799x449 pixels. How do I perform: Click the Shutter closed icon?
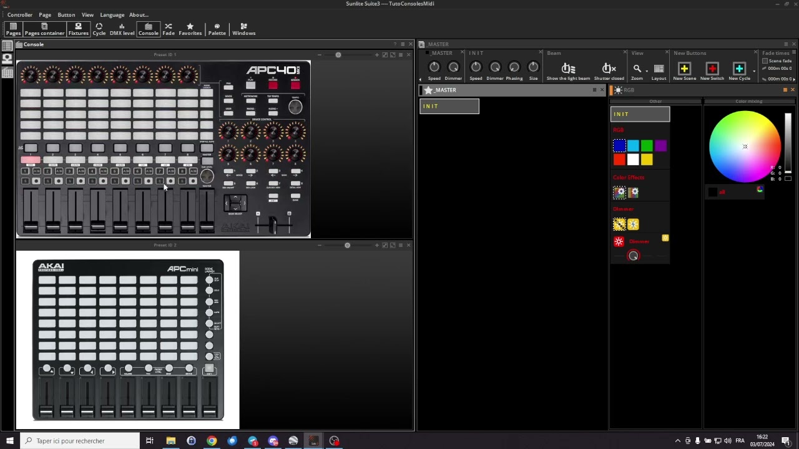(609, 69)
